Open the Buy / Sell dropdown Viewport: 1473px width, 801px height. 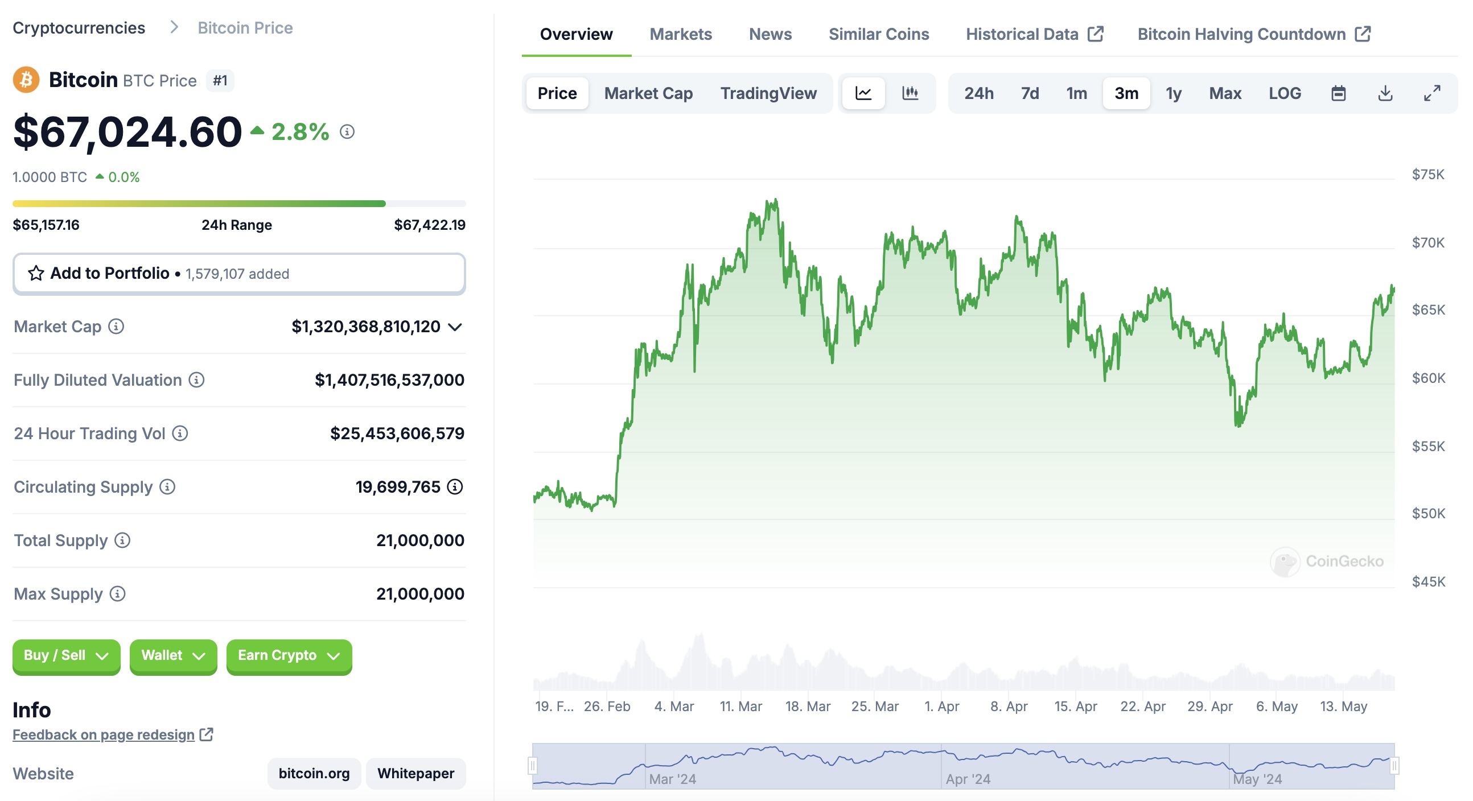pos(67,656)
